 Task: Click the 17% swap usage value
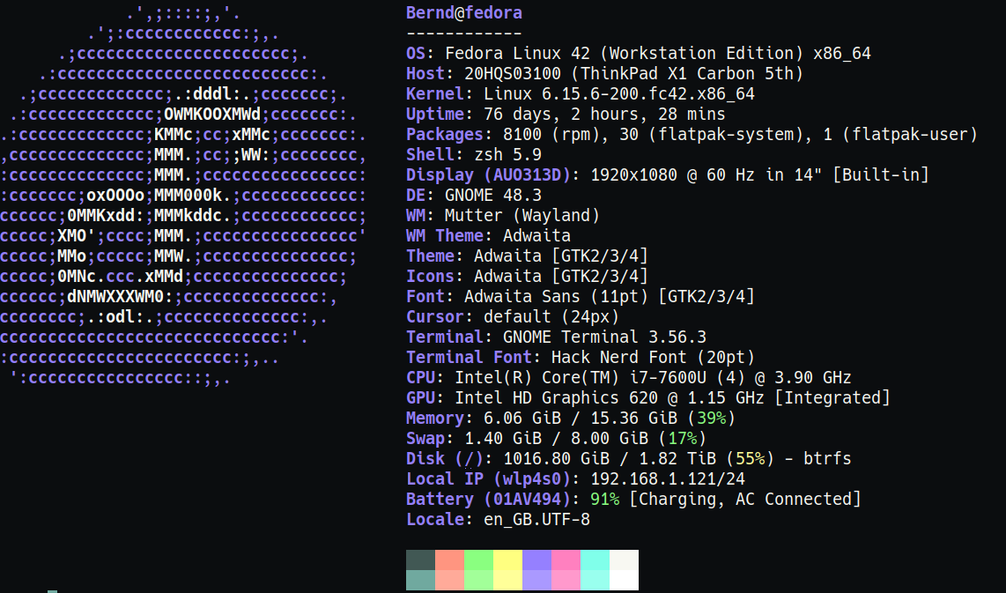coord(682,439)
